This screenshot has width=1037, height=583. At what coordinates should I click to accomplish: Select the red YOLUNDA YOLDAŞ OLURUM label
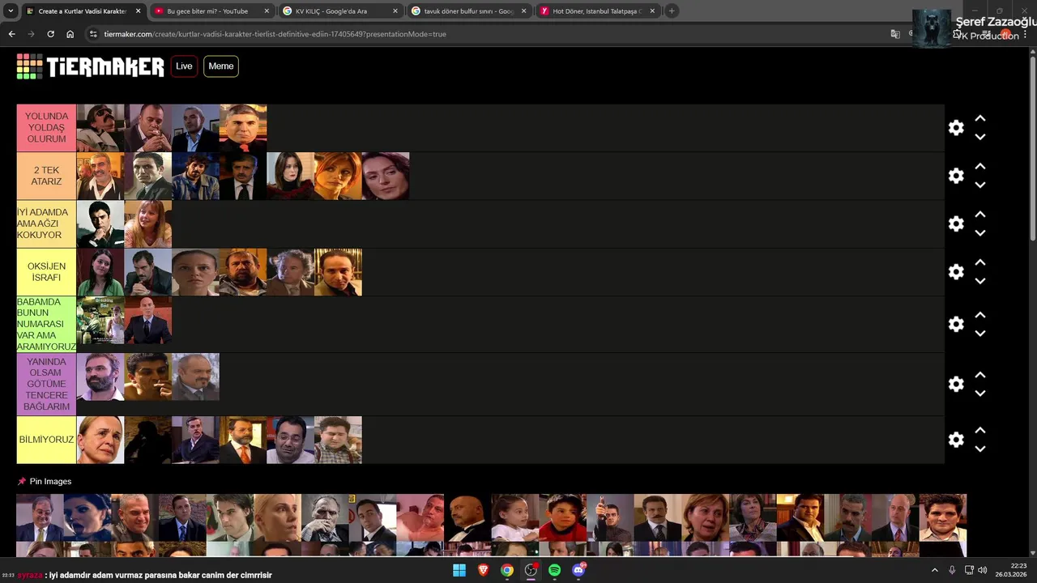click(46, 128)
